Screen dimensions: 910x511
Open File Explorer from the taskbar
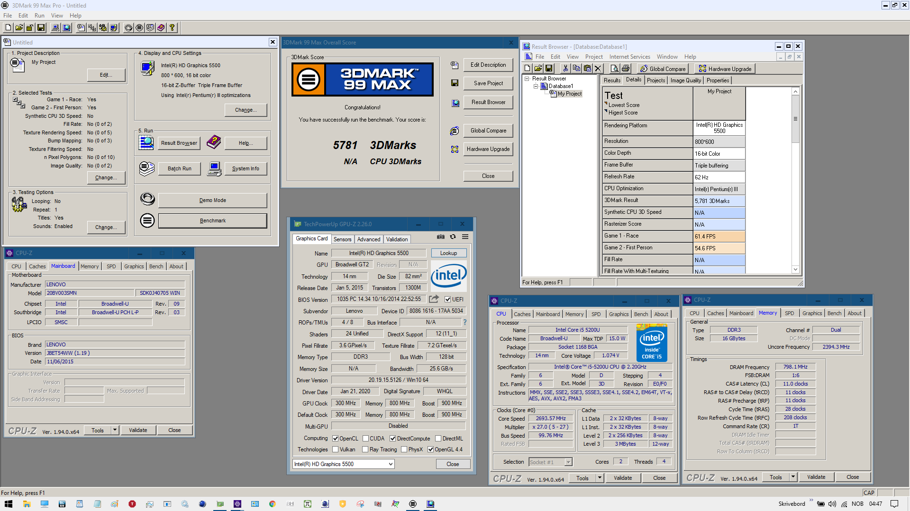27,504
